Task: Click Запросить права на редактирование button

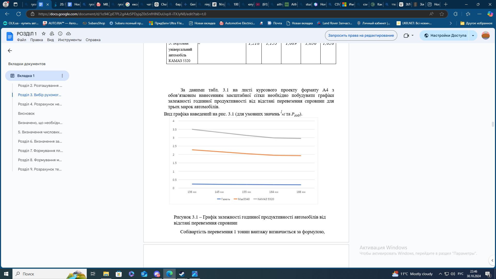Action: (x=361, y=35)
